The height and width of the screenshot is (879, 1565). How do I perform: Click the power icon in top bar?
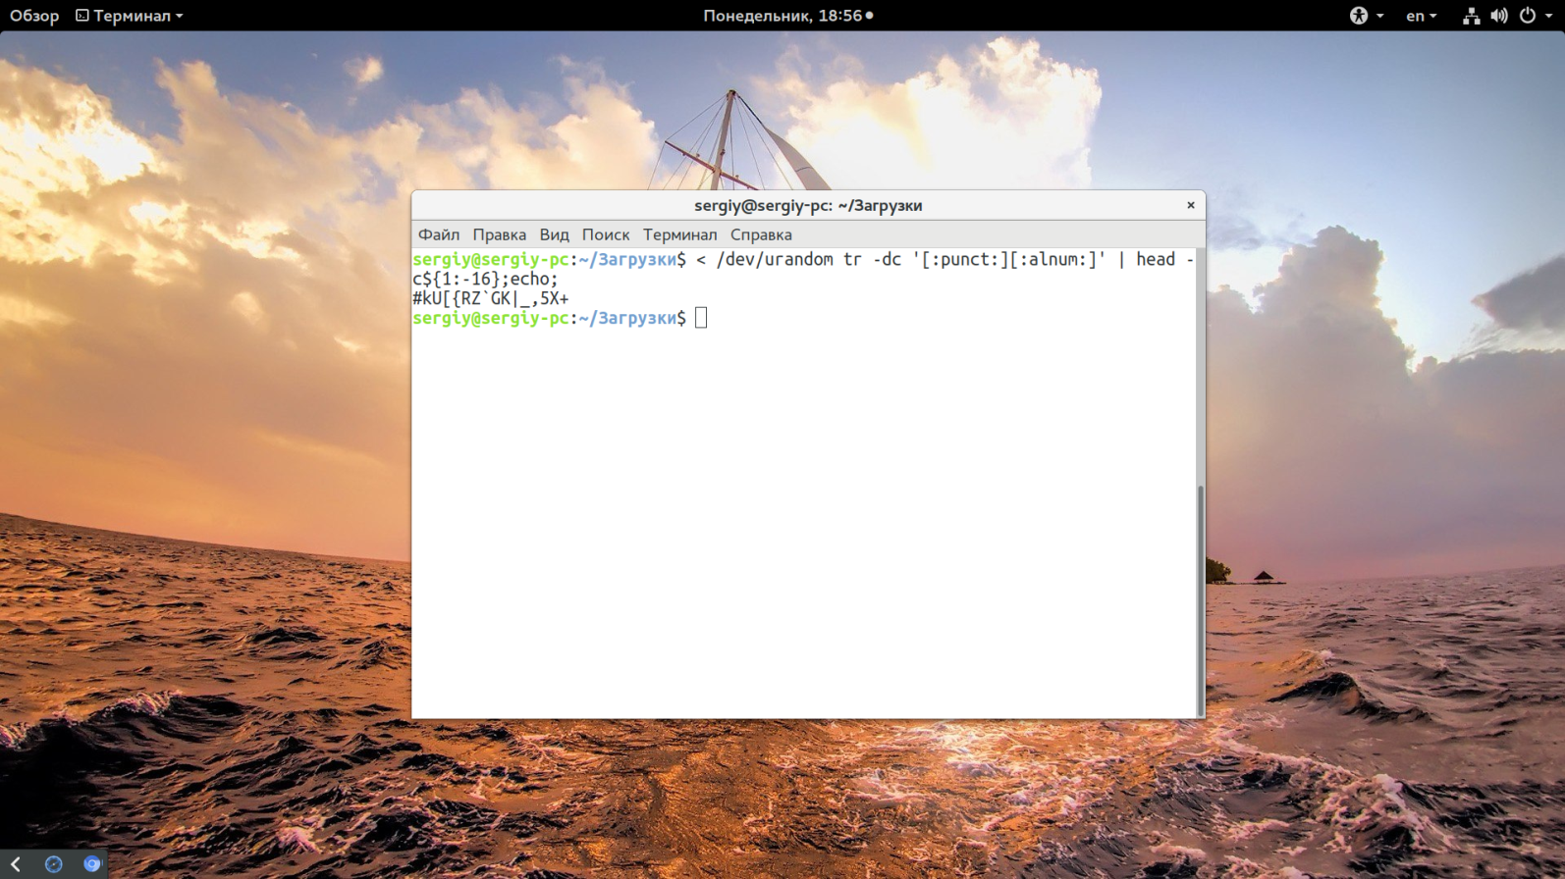(x=1528, y=16)
